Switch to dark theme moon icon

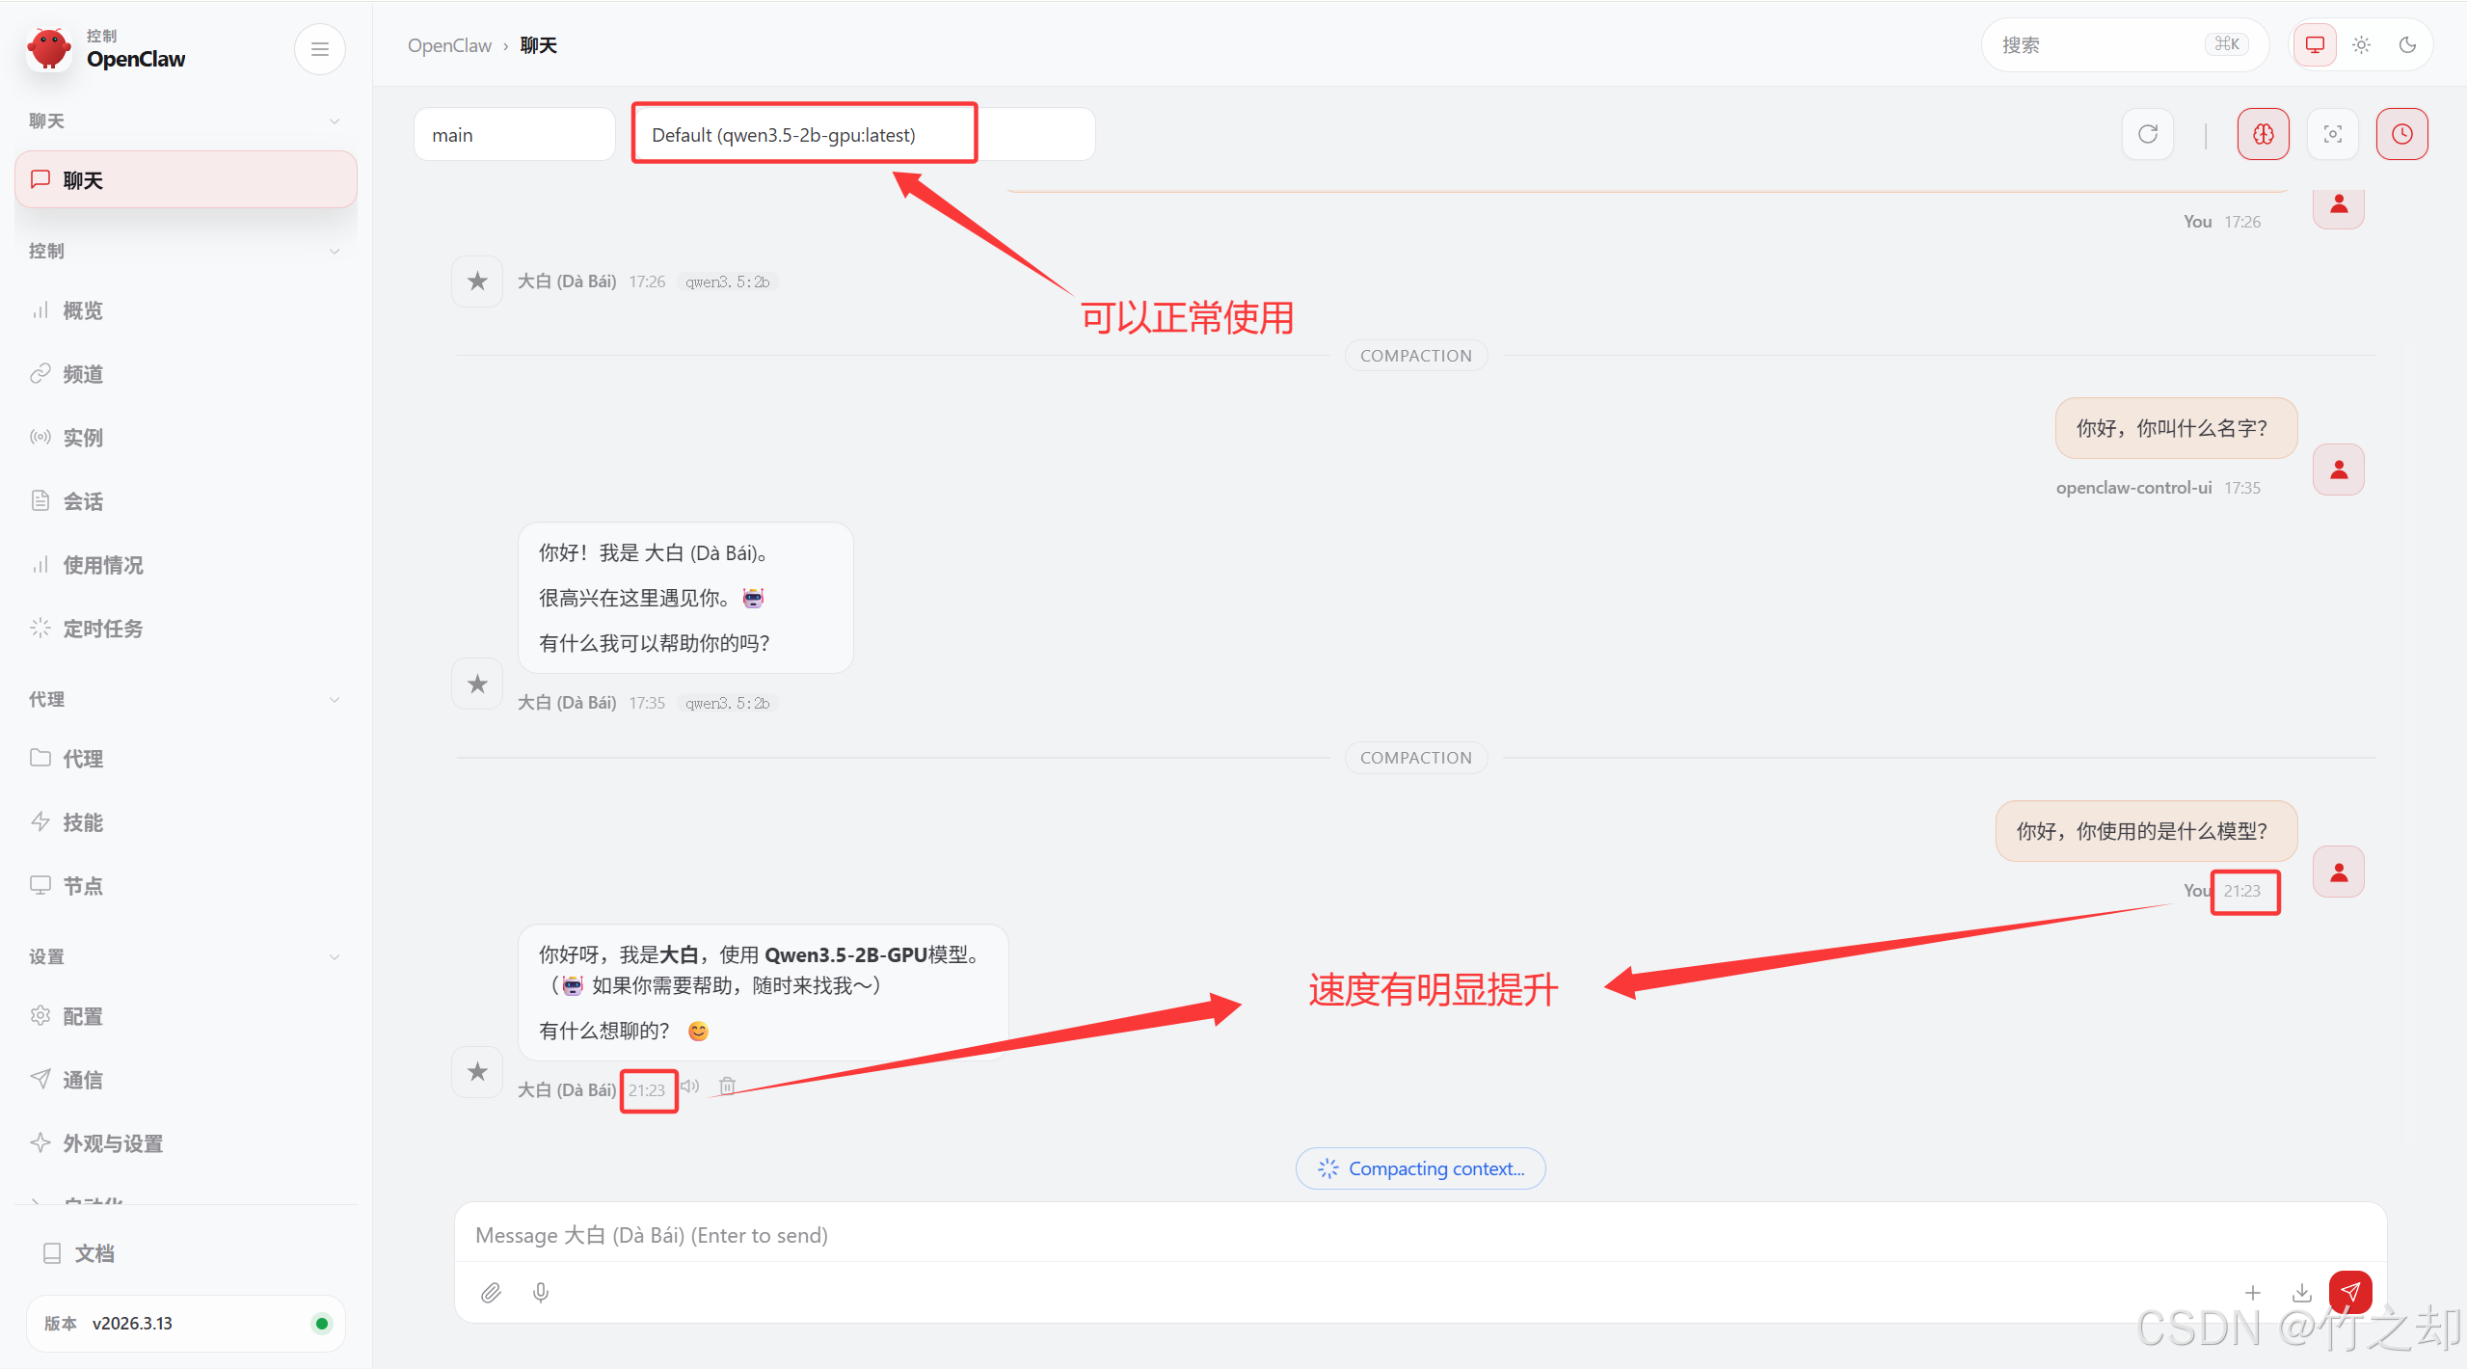[2407, 45]
